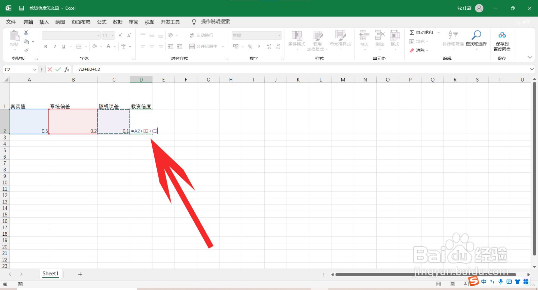Image resolution: width=538 pixels, height=290 pixels.
Task: Toggle Italic formatting button
Action: (55, 47)
